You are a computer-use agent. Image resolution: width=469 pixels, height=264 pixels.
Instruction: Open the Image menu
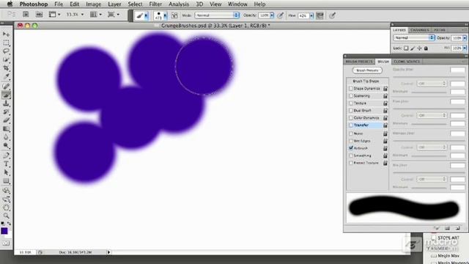(93, 4)
